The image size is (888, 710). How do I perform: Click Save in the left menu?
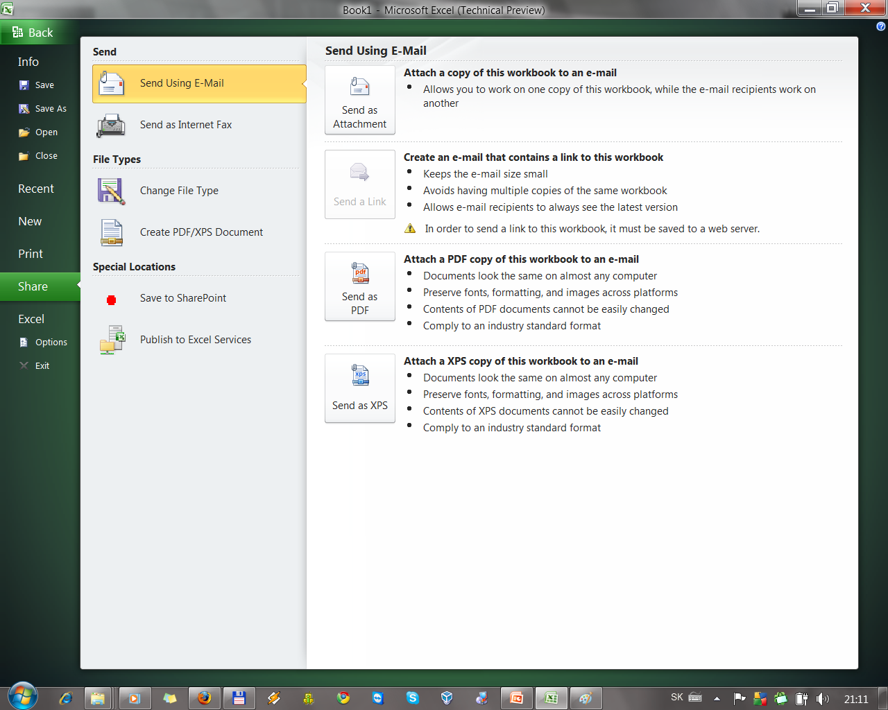(x=44, y=85)
